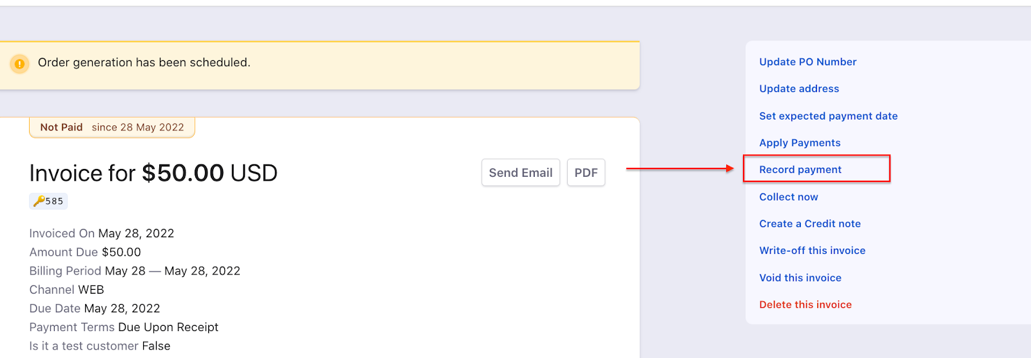Click Record payment link
Image resolution: width=1031 pixels, height=358 pixels.
pyautogui.click(x=800, y=170)
